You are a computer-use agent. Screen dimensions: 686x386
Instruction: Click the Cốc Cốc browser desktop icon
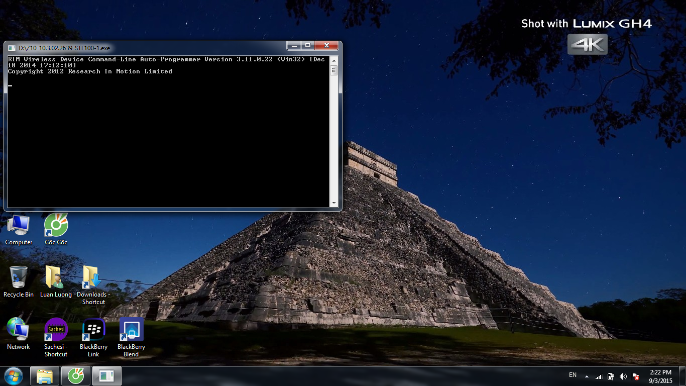(x=56, y=225)
